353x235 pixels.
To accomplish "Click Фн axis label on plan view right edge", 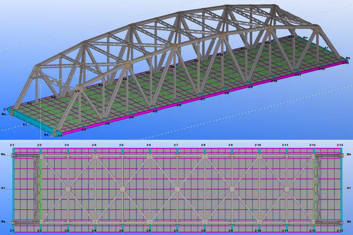I will tap(349, 154).
